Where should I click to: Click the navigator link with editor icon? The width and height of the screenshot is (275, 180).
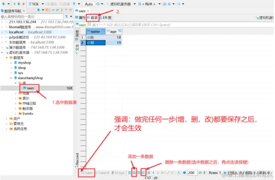[x=57, y=10]
